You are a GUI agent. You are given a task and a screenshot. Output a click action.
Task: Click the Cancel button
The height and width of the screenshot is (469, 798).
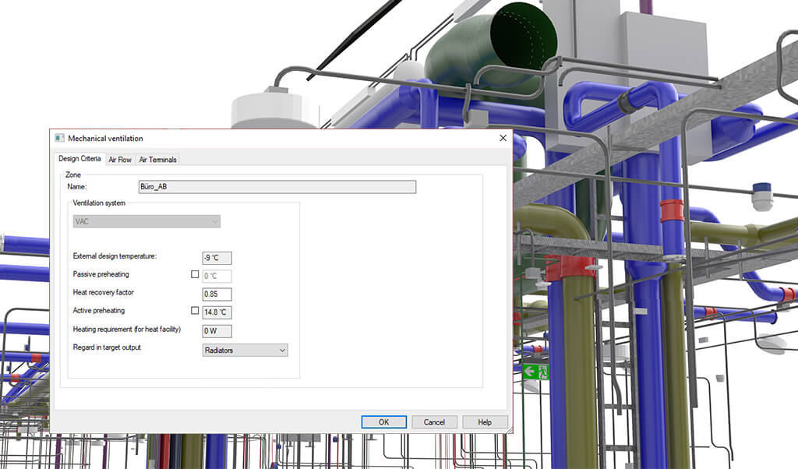coord(434,421)
